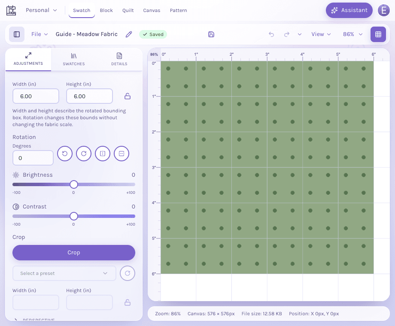
Task: Toggle the grid overlay button
Action: click(x=378, y=34)
